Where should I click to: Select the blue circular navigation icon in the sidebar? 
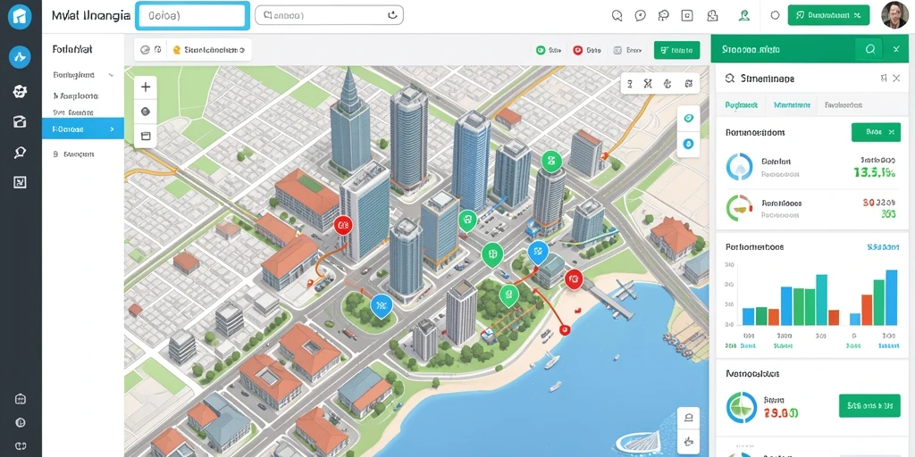tap(20, 57)
